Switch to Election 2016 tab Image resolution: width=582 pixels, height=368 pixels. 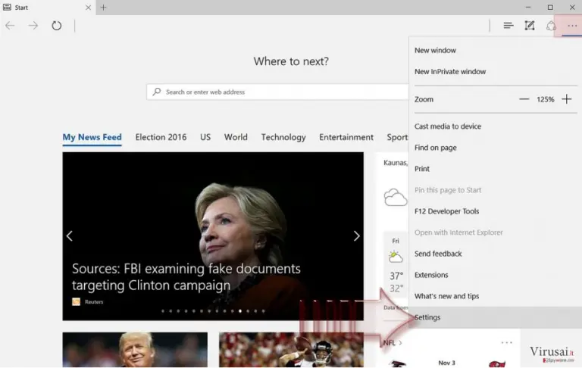[161, 137]
